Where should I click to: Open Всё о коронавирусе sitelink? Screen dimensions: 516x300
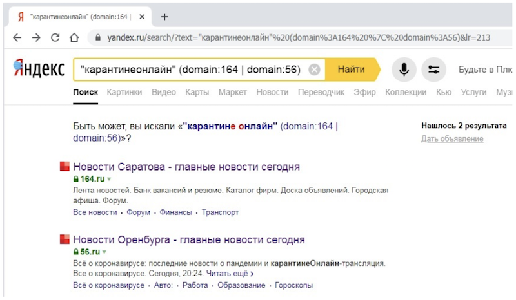[108, 285]
